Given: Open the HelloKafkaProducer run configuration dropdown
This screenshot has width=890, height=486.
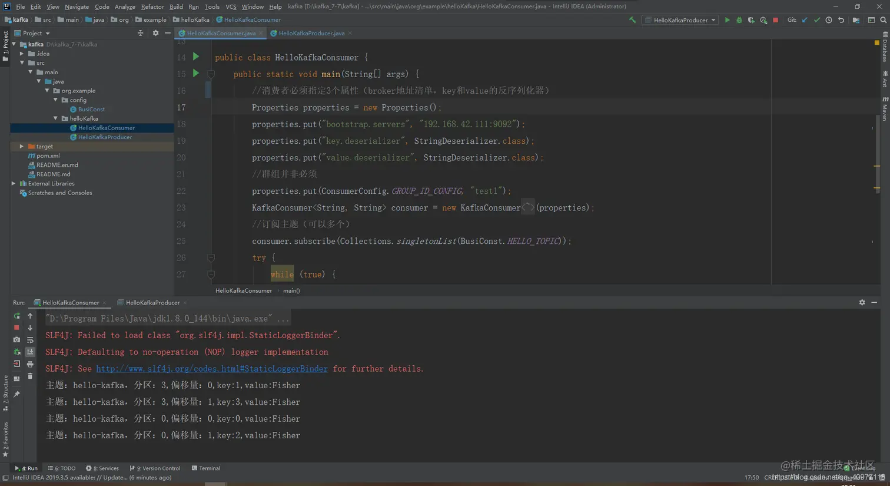Looking at the screenshot, I should [680, 20].
